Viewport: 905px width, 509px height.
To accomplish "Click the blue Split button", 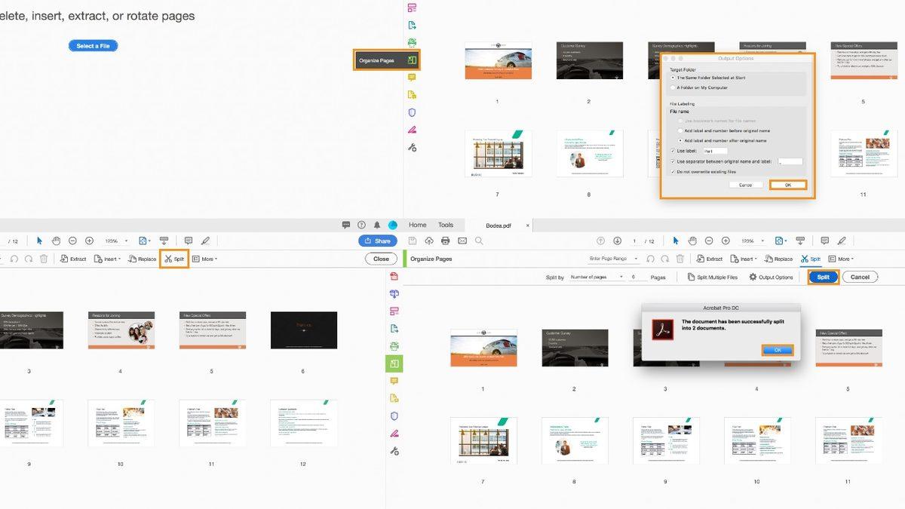I will pos(823,277).
